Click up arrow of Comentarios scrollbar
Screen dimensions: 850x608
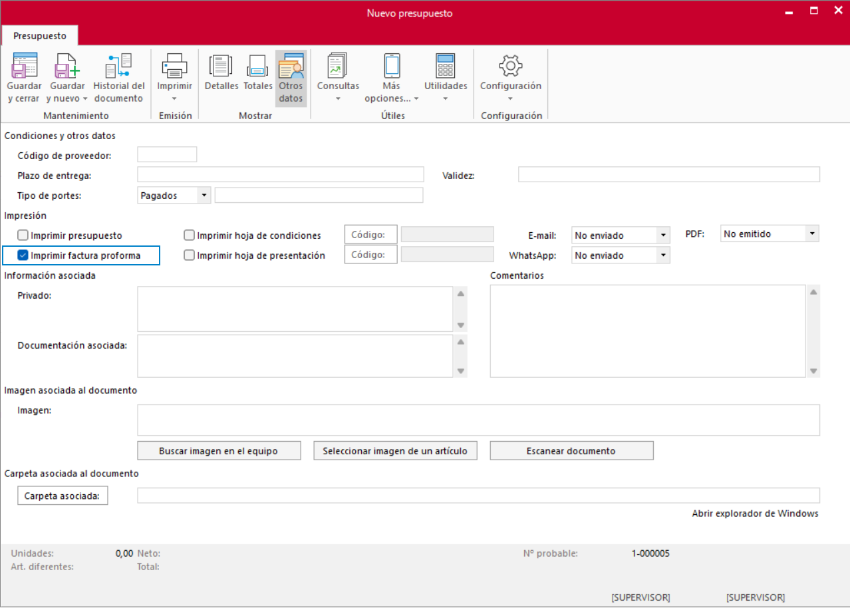coord(813,291)
